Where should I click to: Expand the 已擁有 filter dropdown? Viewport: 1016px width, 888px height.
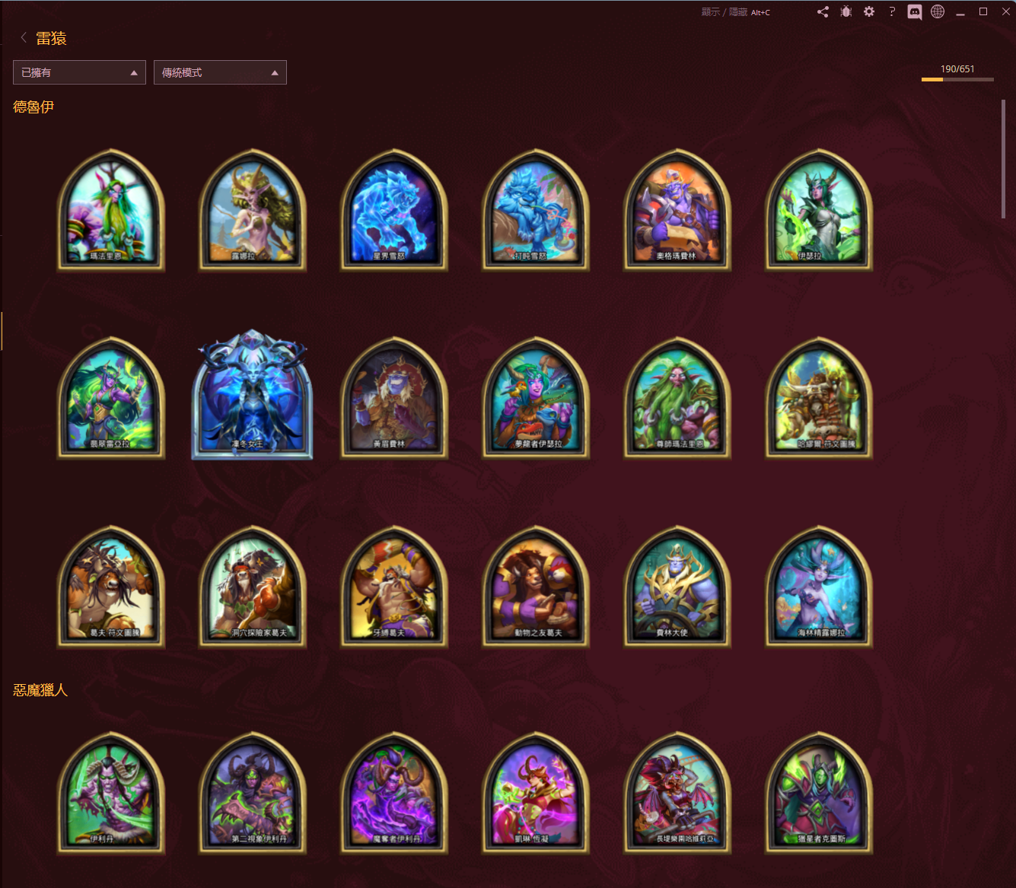[79, 72]
